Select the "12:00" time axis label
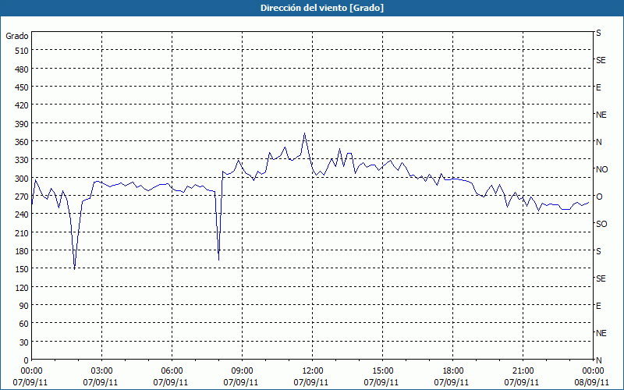Image resolution: width=624 pixels, height=390 pixels. [x=313, y=371]
